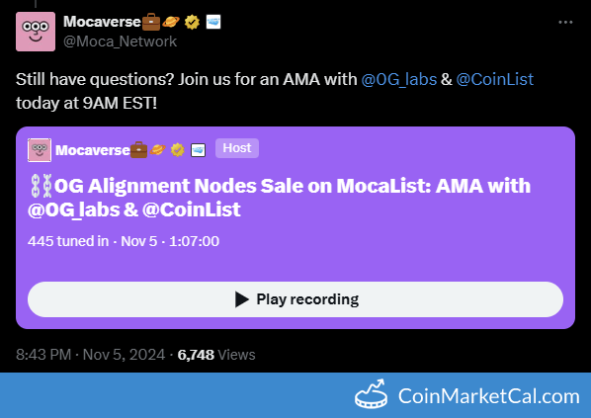This screenshot has width=591, height=418.
Task: Click the briefcase emoji in the tweet header
Action: click(x=151, y=22)
